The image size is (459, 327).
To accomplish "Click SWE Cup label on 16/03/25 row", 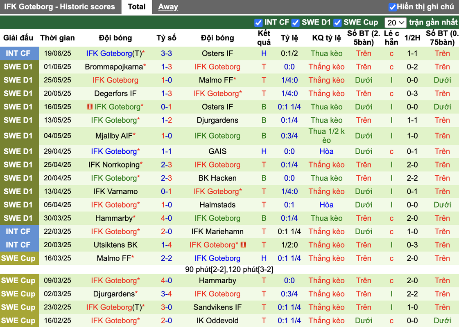I will 18,258.
